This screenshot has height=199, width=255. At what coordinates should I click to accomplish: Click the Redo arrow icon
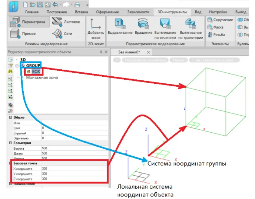tap(66, 5)
